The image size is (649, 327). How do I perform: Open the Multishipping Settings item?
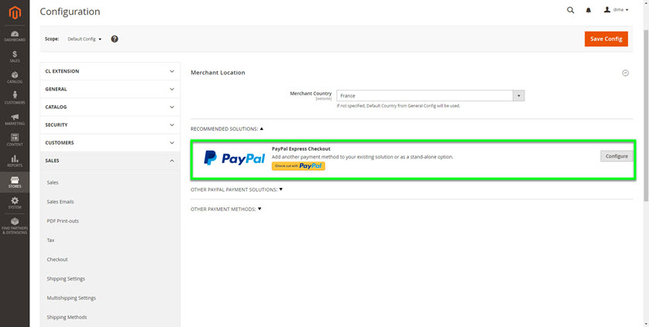(71, 298)
